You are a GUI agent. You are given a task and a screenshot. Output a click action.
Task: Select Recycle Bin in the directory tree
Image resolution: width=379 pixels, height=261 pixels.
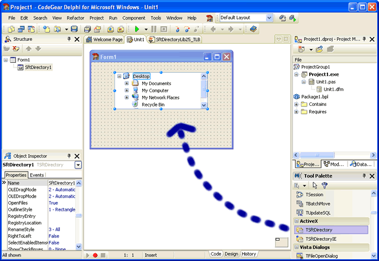point(153,105)
